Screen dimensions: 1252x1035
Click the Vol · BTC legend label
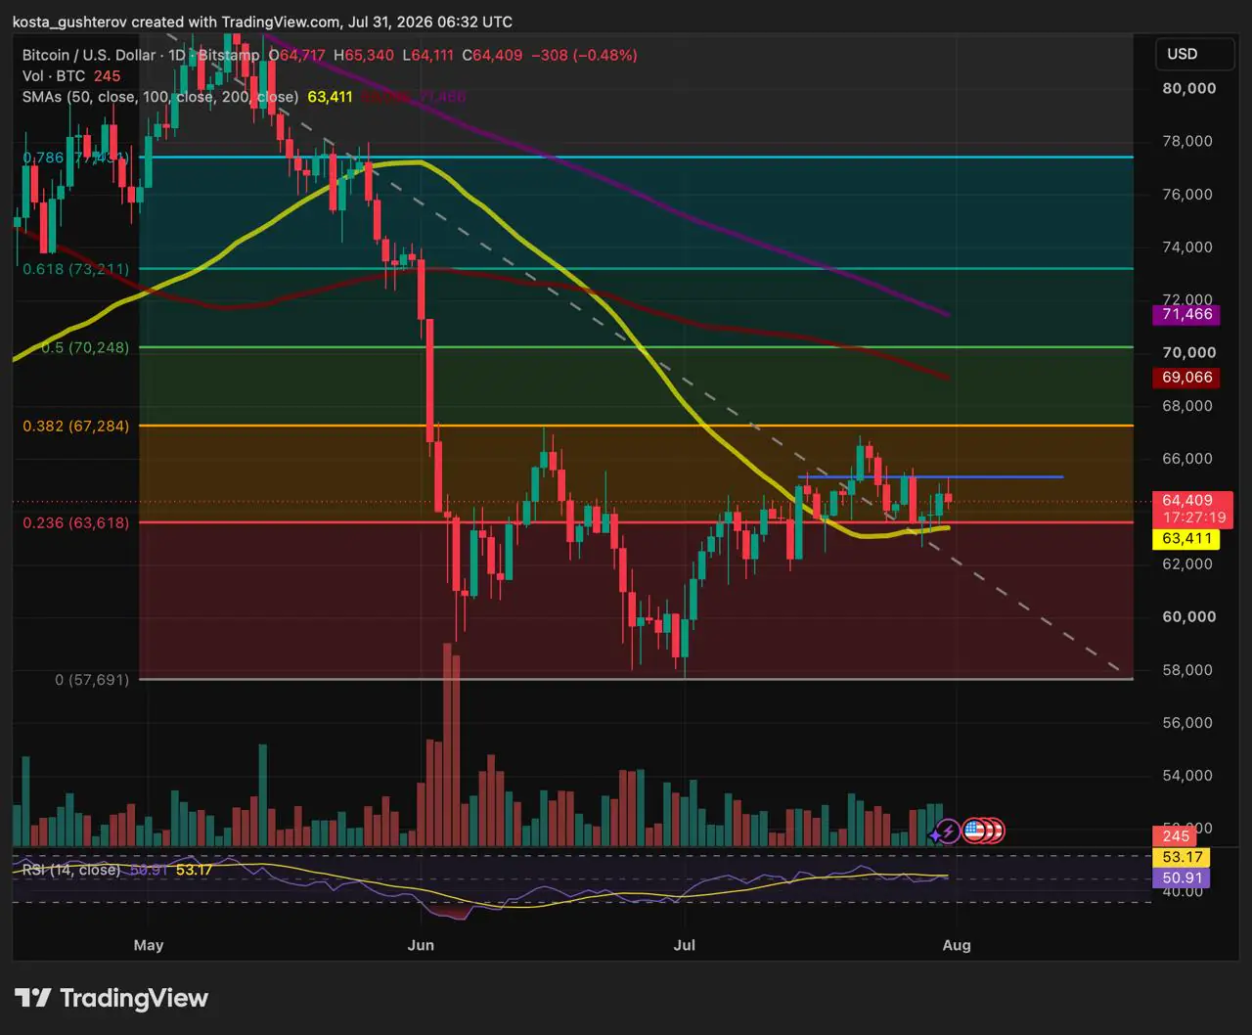[x=54, y=76]
